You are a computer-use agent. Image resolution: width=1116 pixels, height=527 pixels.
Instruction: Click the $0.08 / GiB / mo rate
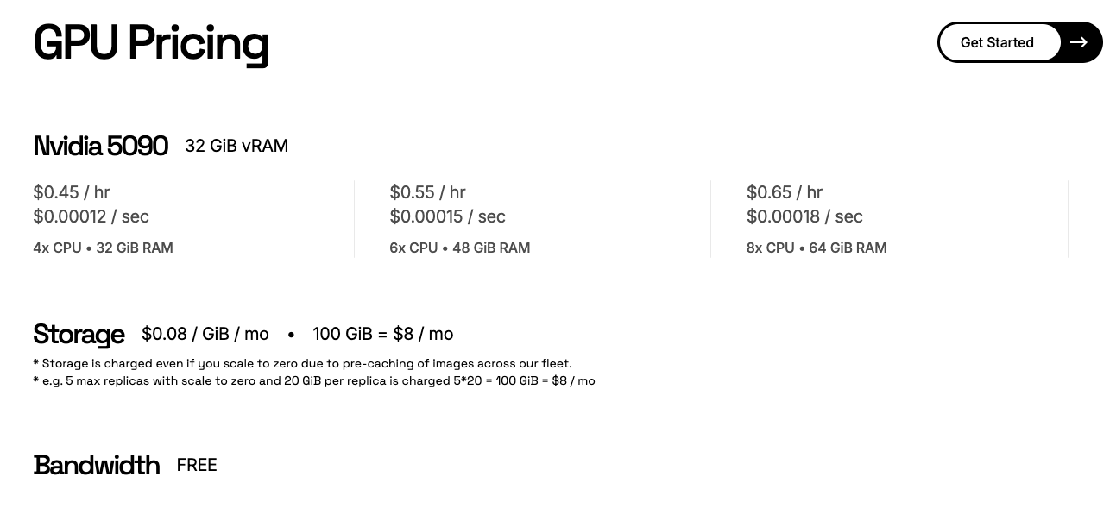[x=205, y=334]
